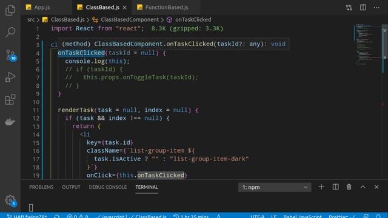This screenshot has height=218, width=388.
Task: Select the TERMINAL panel tab
Action: (x=147, y=187)
